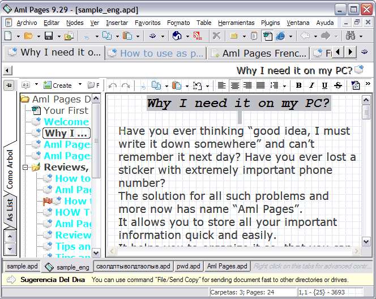Open the dropdown next to the editor paste icon
This screenshot has width=376, height=299.
coord(187,86)
